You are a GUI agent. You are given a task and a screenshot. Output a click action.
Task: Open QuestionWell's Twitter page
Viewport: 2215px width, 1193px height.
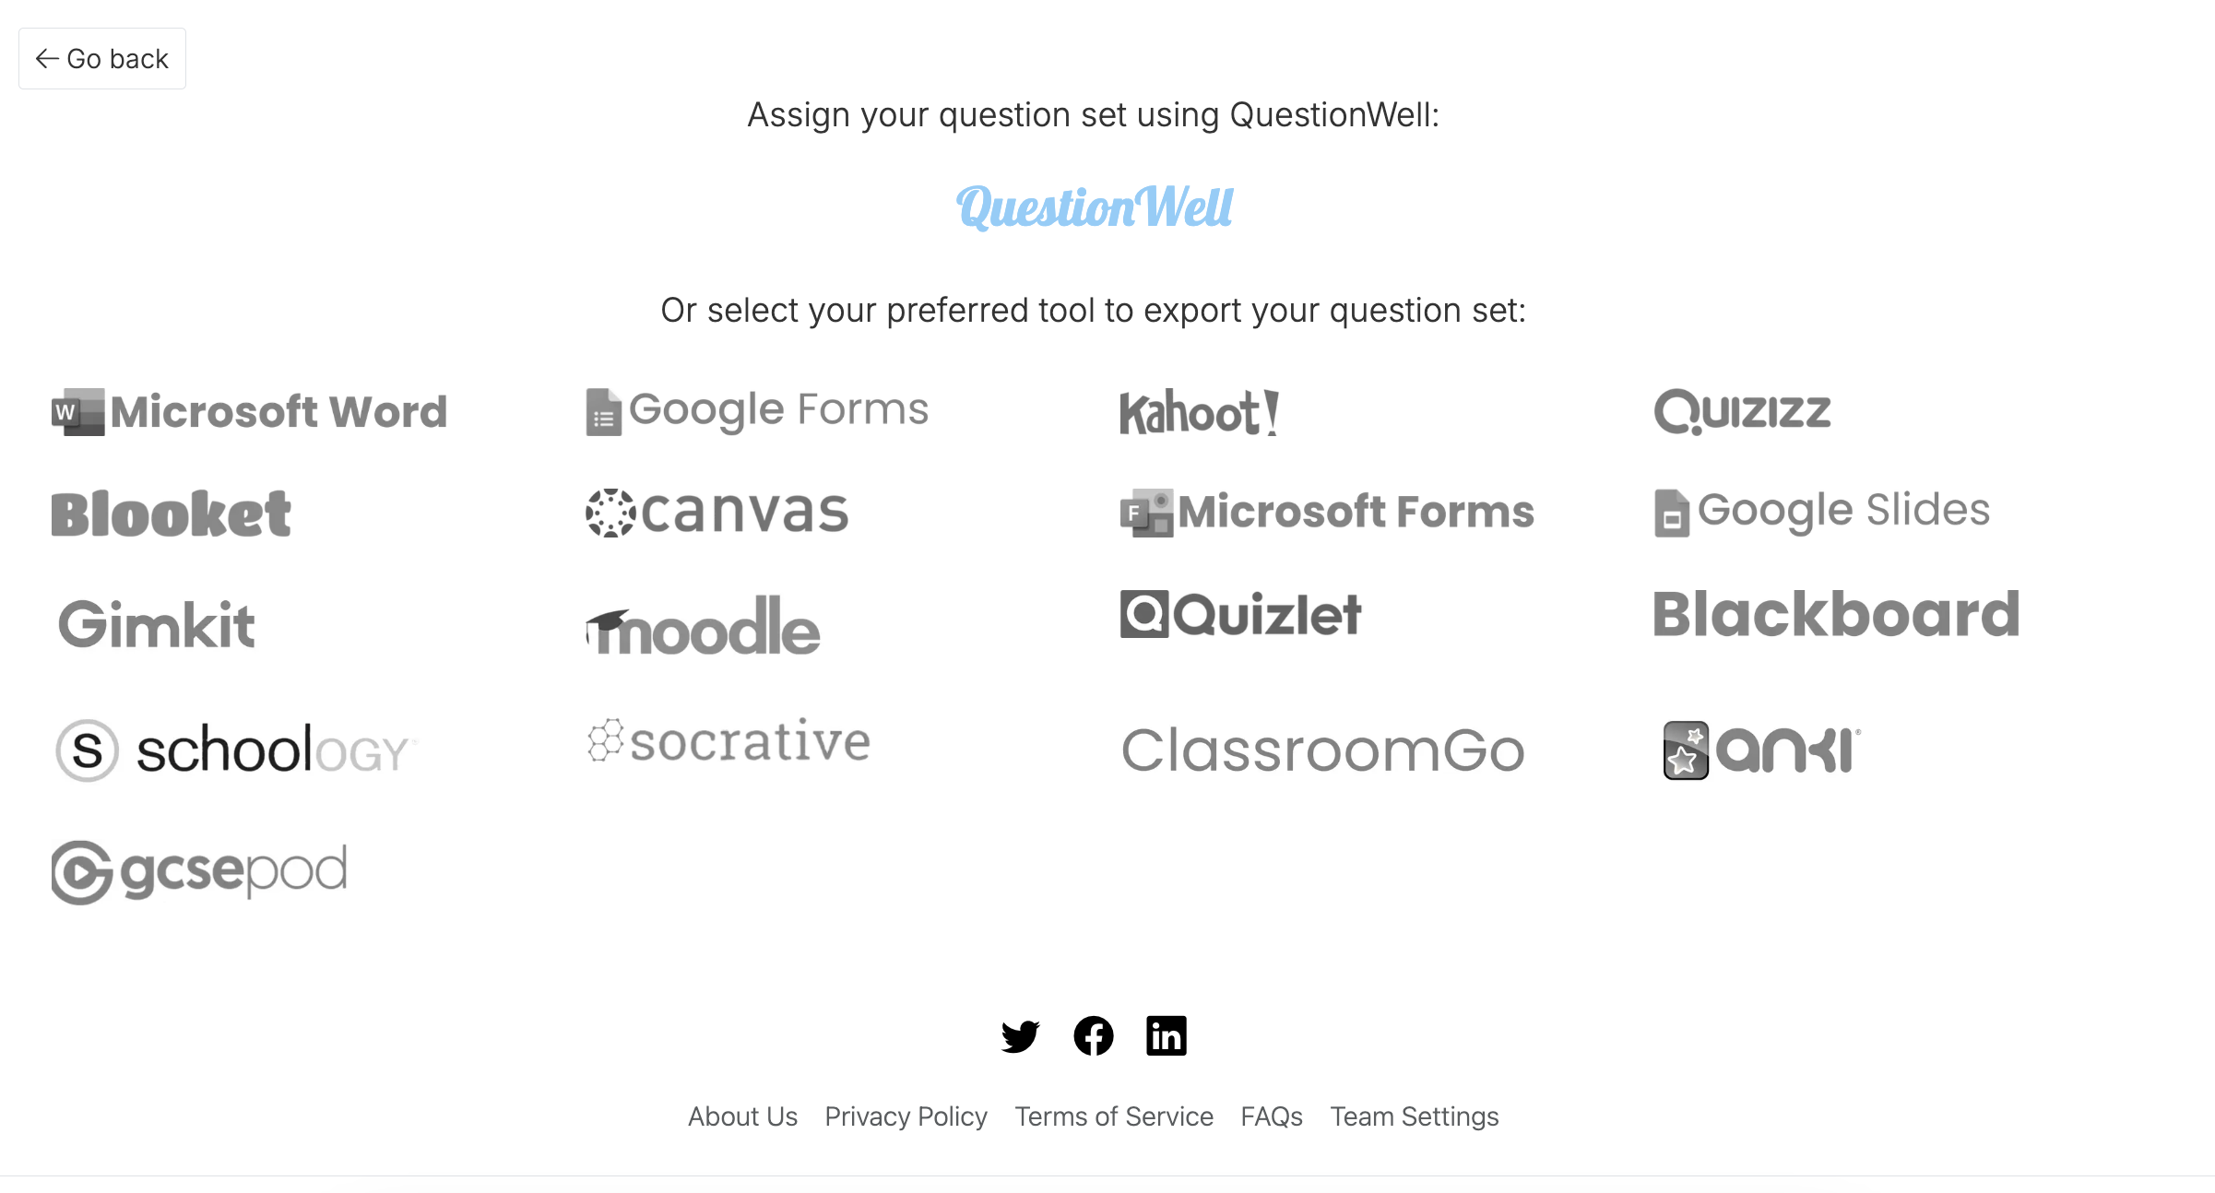(x=1020, y=1035)
